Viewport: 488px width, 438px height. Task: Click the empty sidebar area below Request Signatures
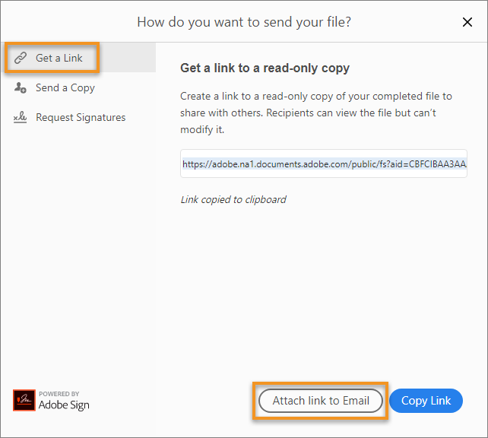pyautogui.click(x=78, y=251)
